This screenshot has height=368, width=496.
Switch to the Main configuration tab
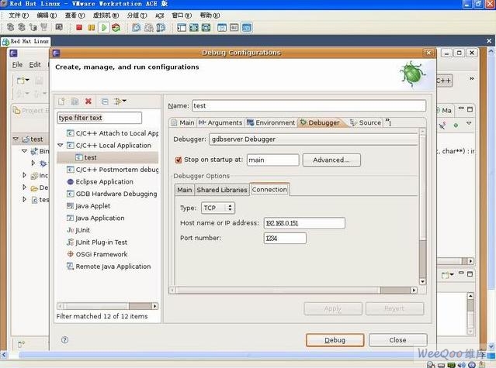pos(183,122)
